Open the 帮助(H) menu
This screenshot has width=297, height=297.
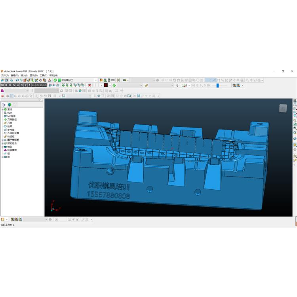point(53,75)
